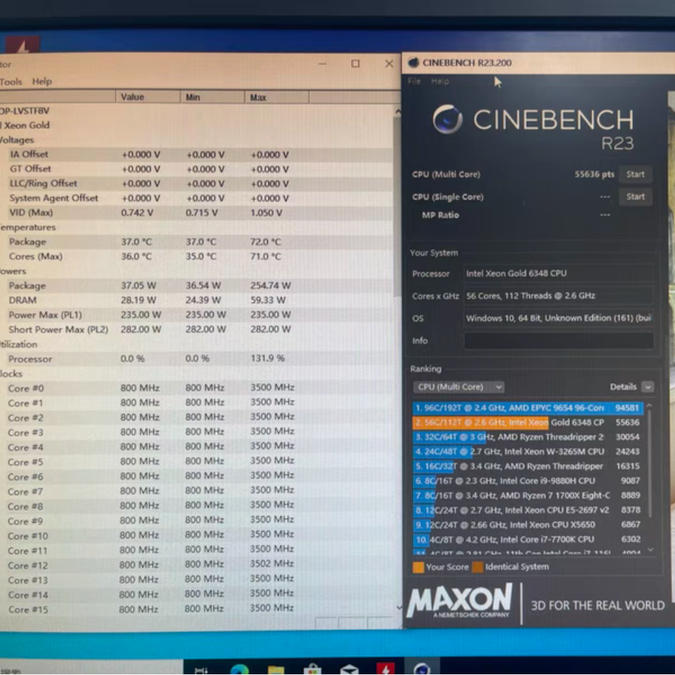Open the Mail app on taskbar

(349, 668)
